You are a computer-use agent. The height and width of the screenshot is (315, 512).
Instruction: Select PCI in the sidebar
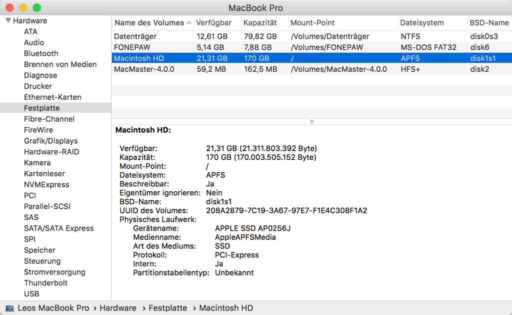(29, 196)
